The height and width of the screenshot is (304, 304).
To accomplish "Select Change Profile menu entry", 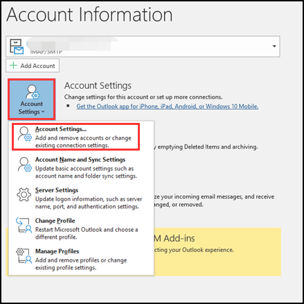I will (81, 228).
